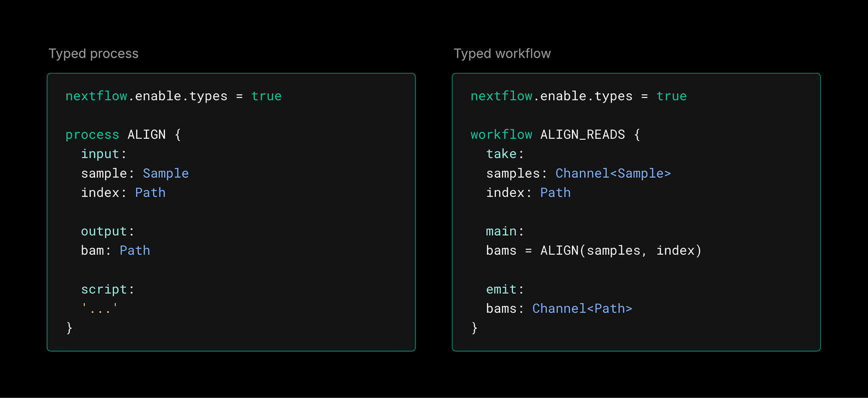Click 'samples: Channel<Sample>' line
The image size is (868, 398).
(x=578, y=173)
